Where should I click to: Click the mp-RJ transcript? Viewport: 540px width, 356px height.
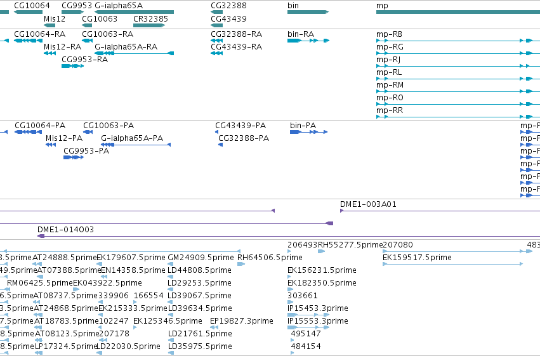tap(388, 60)
